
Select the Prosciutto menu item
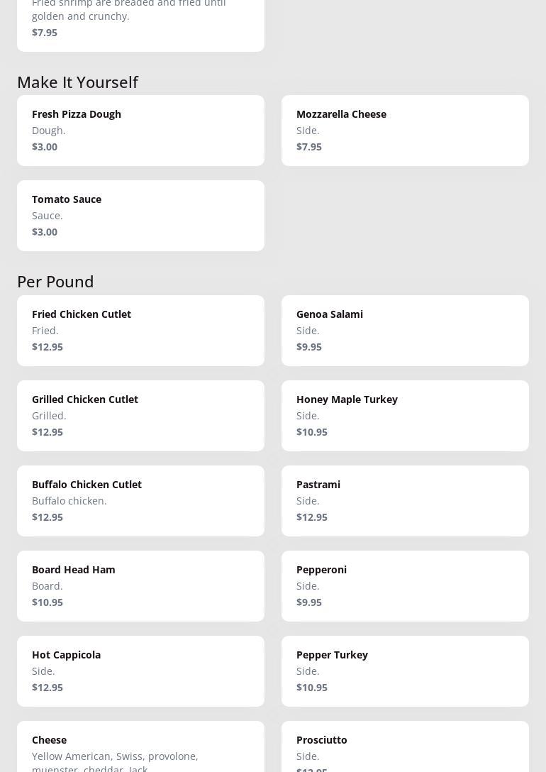point(405,749)
